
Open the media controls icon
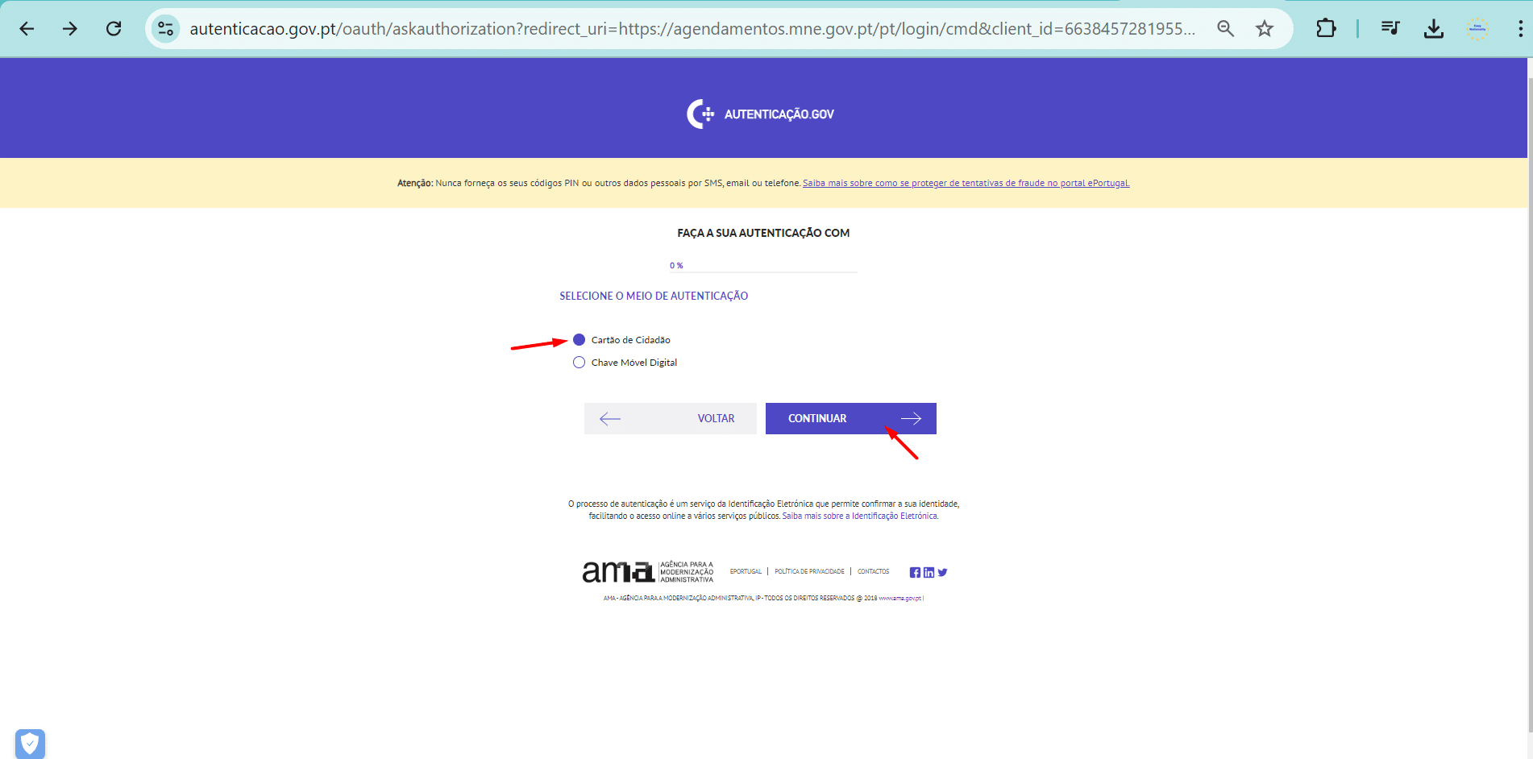pyautogui.click(x=1390, y=29)
